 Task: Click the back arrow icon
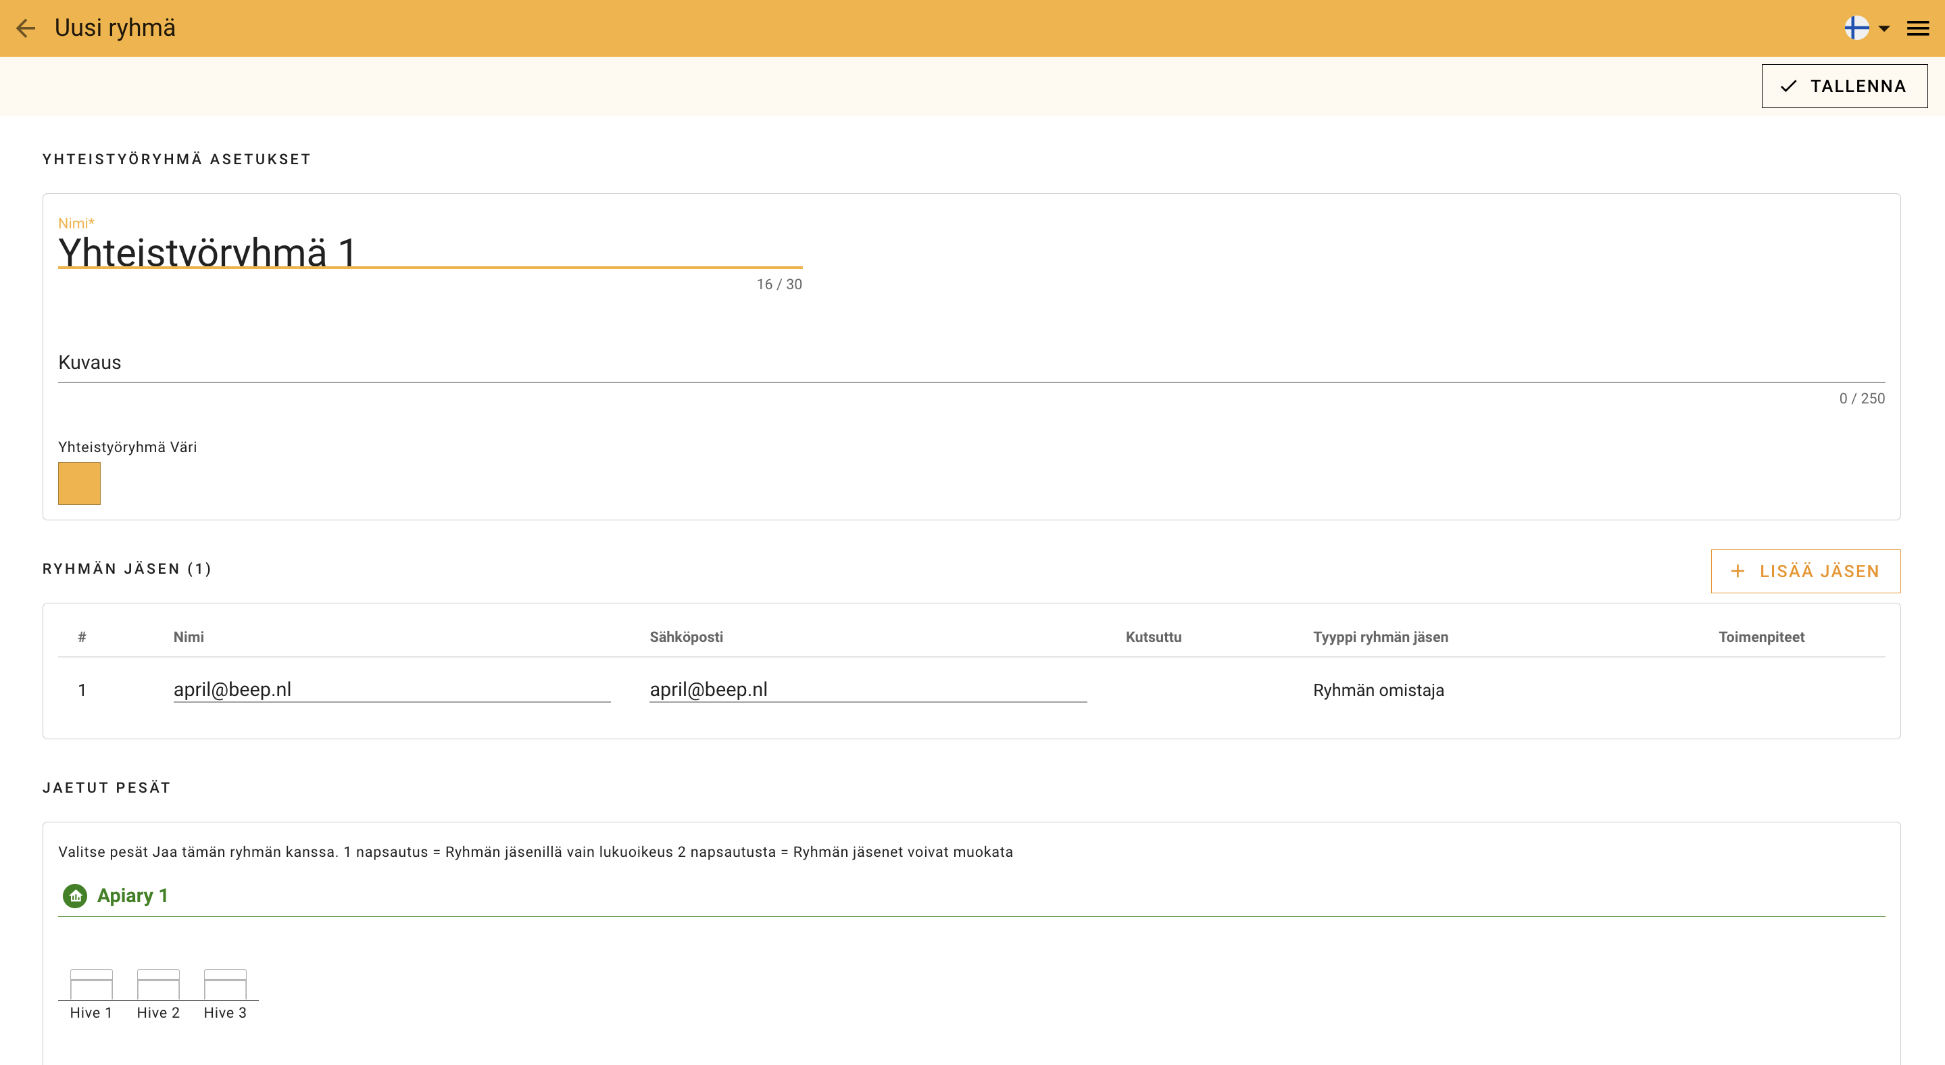click(x=26, y=28)
